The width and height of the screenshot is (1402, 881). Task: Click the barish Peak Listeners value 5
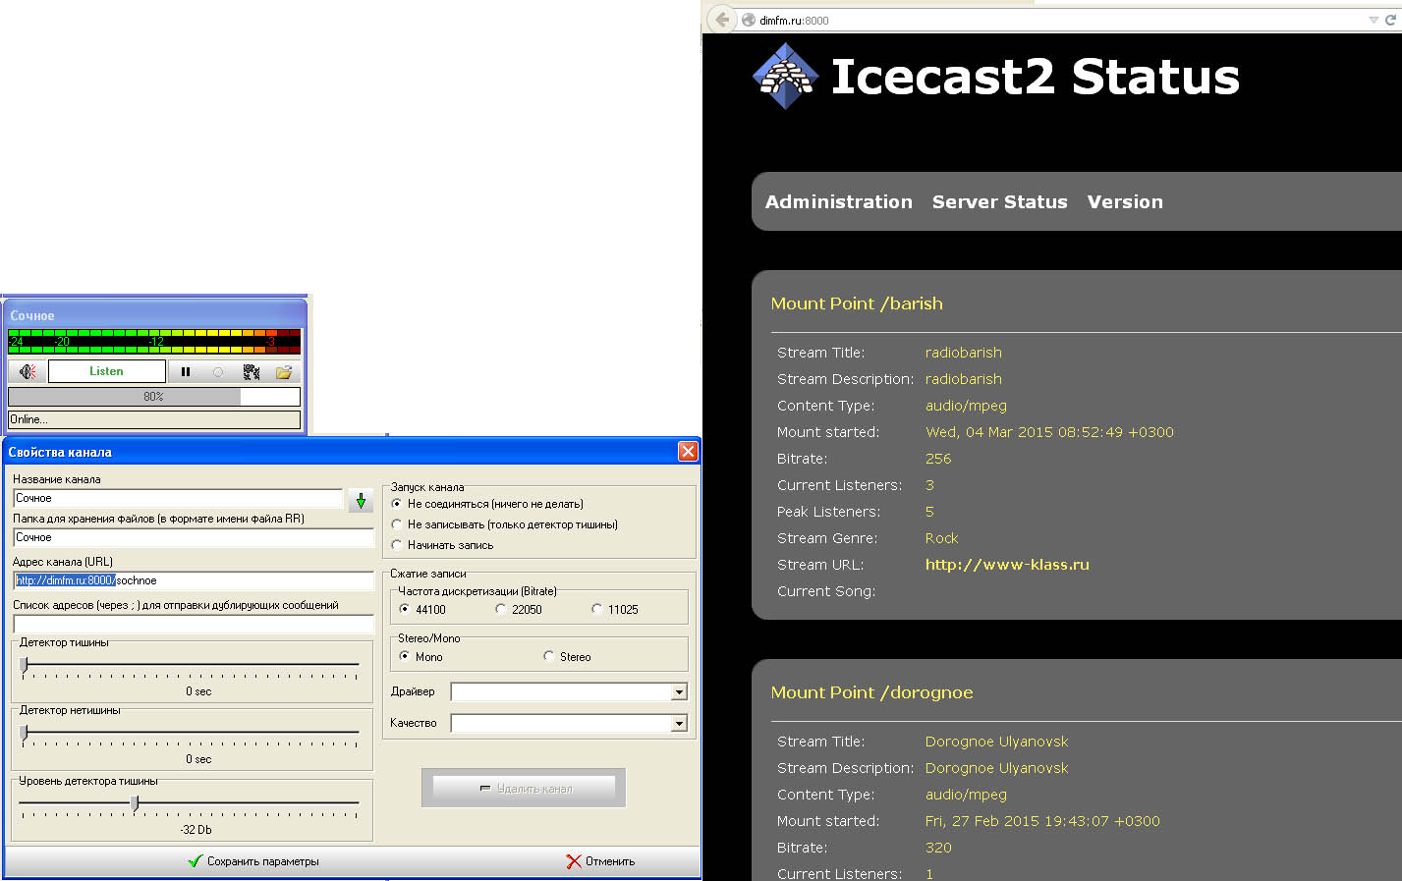(929, 512)
